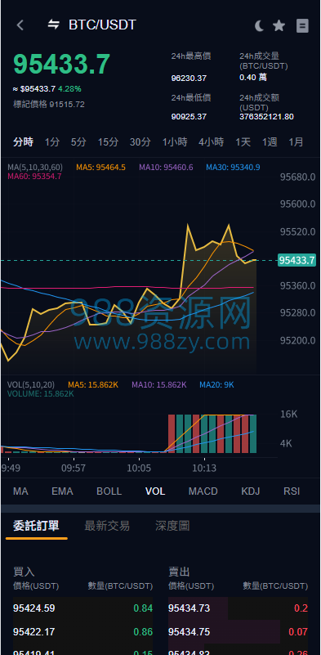Select the 1分 chart interval
This screenshot has width=321, height=655.
click(52, 142)
